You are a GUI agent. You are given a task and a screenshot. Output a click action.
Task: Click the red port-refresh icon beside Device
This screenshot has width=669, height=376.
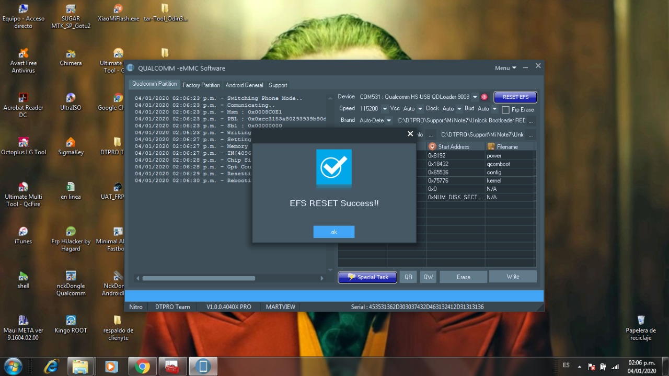pyautogui.click(x=484, y=97)
